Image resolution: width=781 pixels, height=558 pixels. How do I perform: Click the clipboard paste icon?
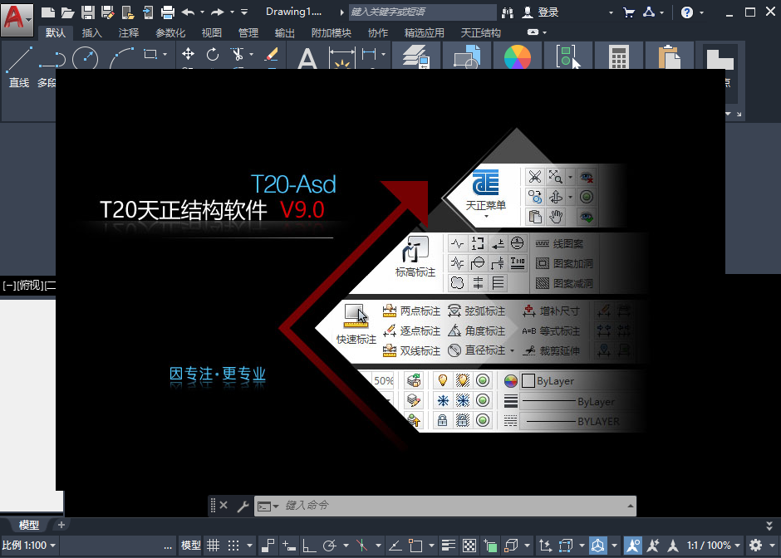[668, 58]
